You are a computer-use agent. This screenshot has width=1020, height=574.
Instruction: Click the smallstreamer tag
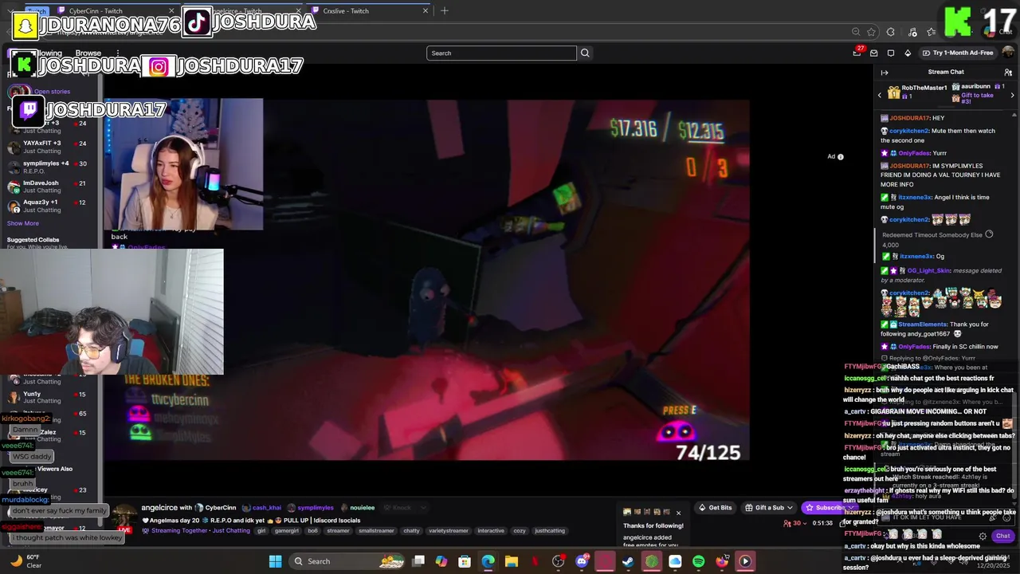tap(376, 531)
